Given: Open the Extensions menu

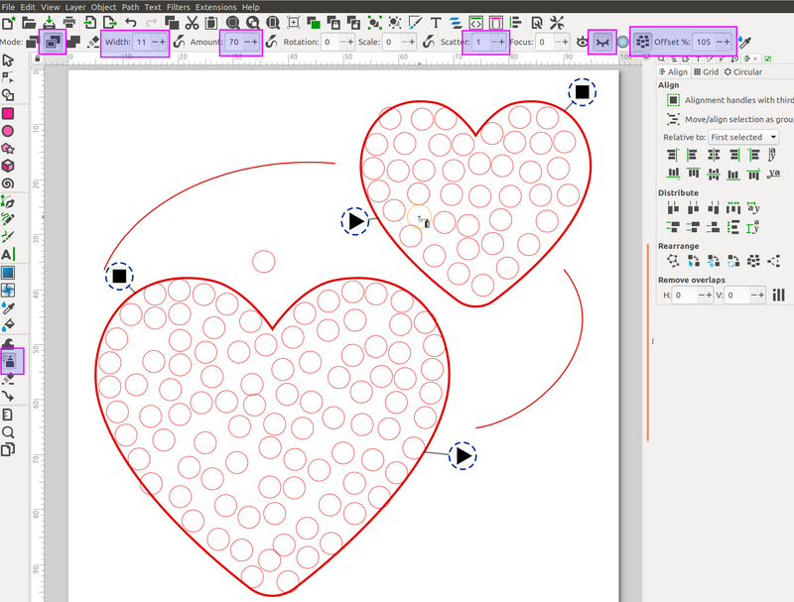Looking at the screenshot, I should 215,7.
